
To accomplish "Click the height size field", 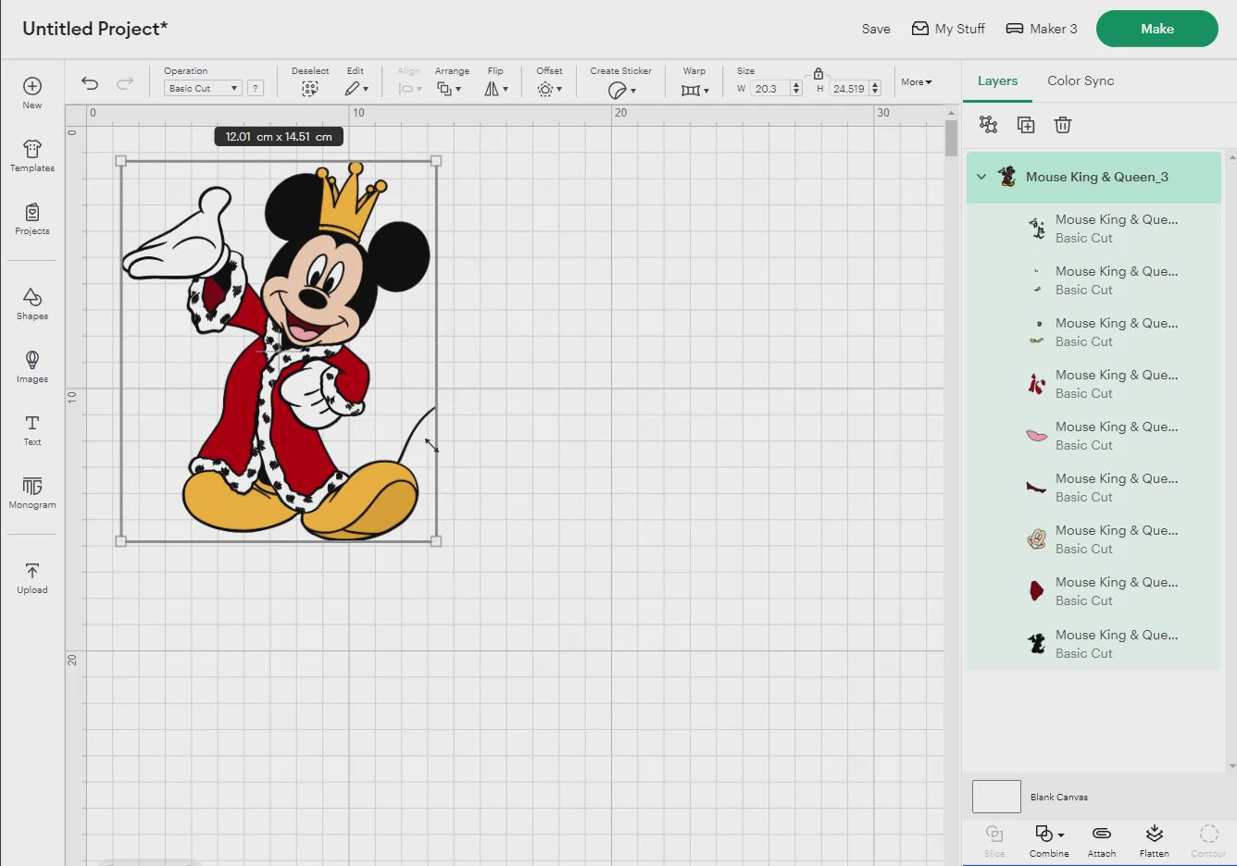I will click(x=849, y=88).
